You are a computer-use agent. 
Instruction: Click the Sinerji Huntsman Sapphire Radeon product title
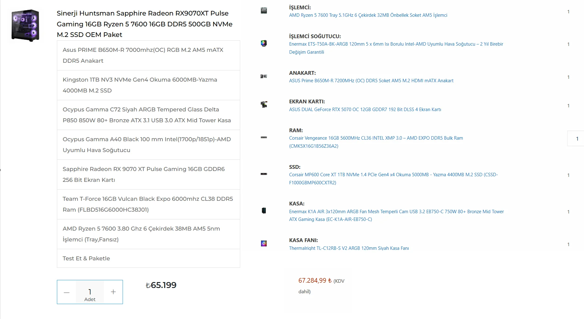pos(145,24)
